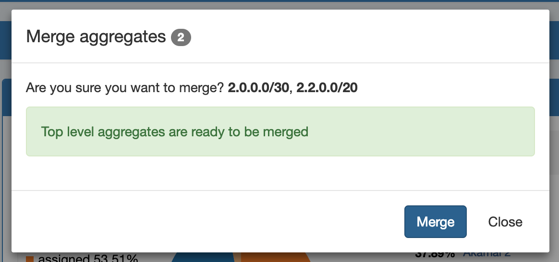
Task: Select the 2.2.0.0/20 aggregate text
Action: tap(327, 88)
